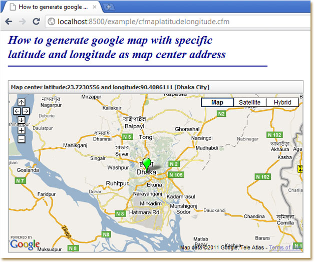The width and height of the screenshot is (315, 262).
Task: Click the 'How to generate google map' heading
Action: (117, 47)
